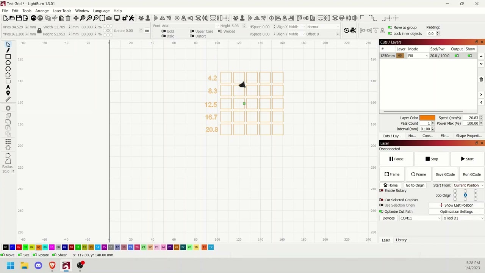This screenshot has width=485, height=273.
Task: Pick the Ellipse drawing tool
Action: tap(8, 63)
